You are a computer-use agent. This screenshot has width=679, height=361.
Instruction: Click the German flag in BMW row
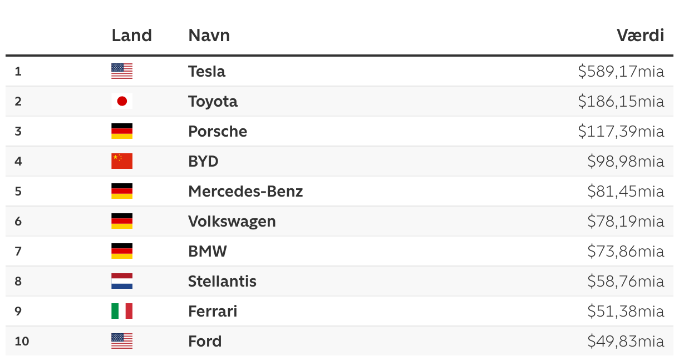click(122, 251)
